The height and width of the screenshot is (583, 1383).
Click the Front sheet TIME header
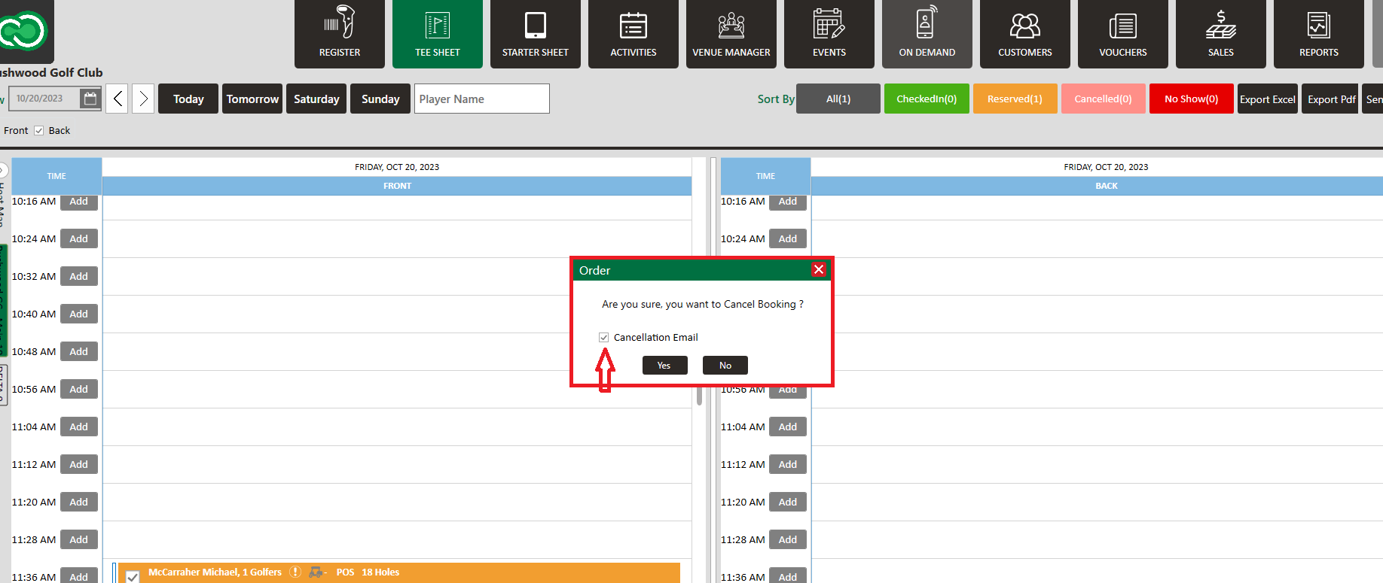point(56,176)
